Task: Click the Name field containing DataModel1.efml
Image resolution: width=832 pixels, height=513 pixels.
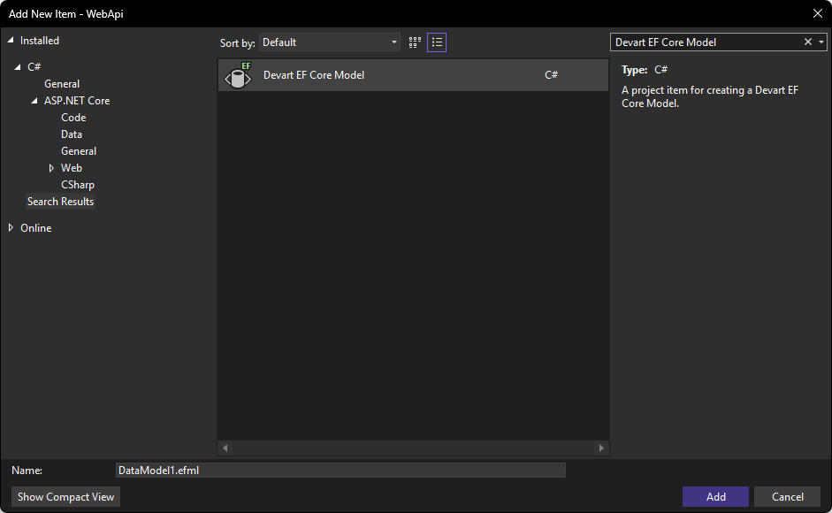Action: tap(340, 470)
